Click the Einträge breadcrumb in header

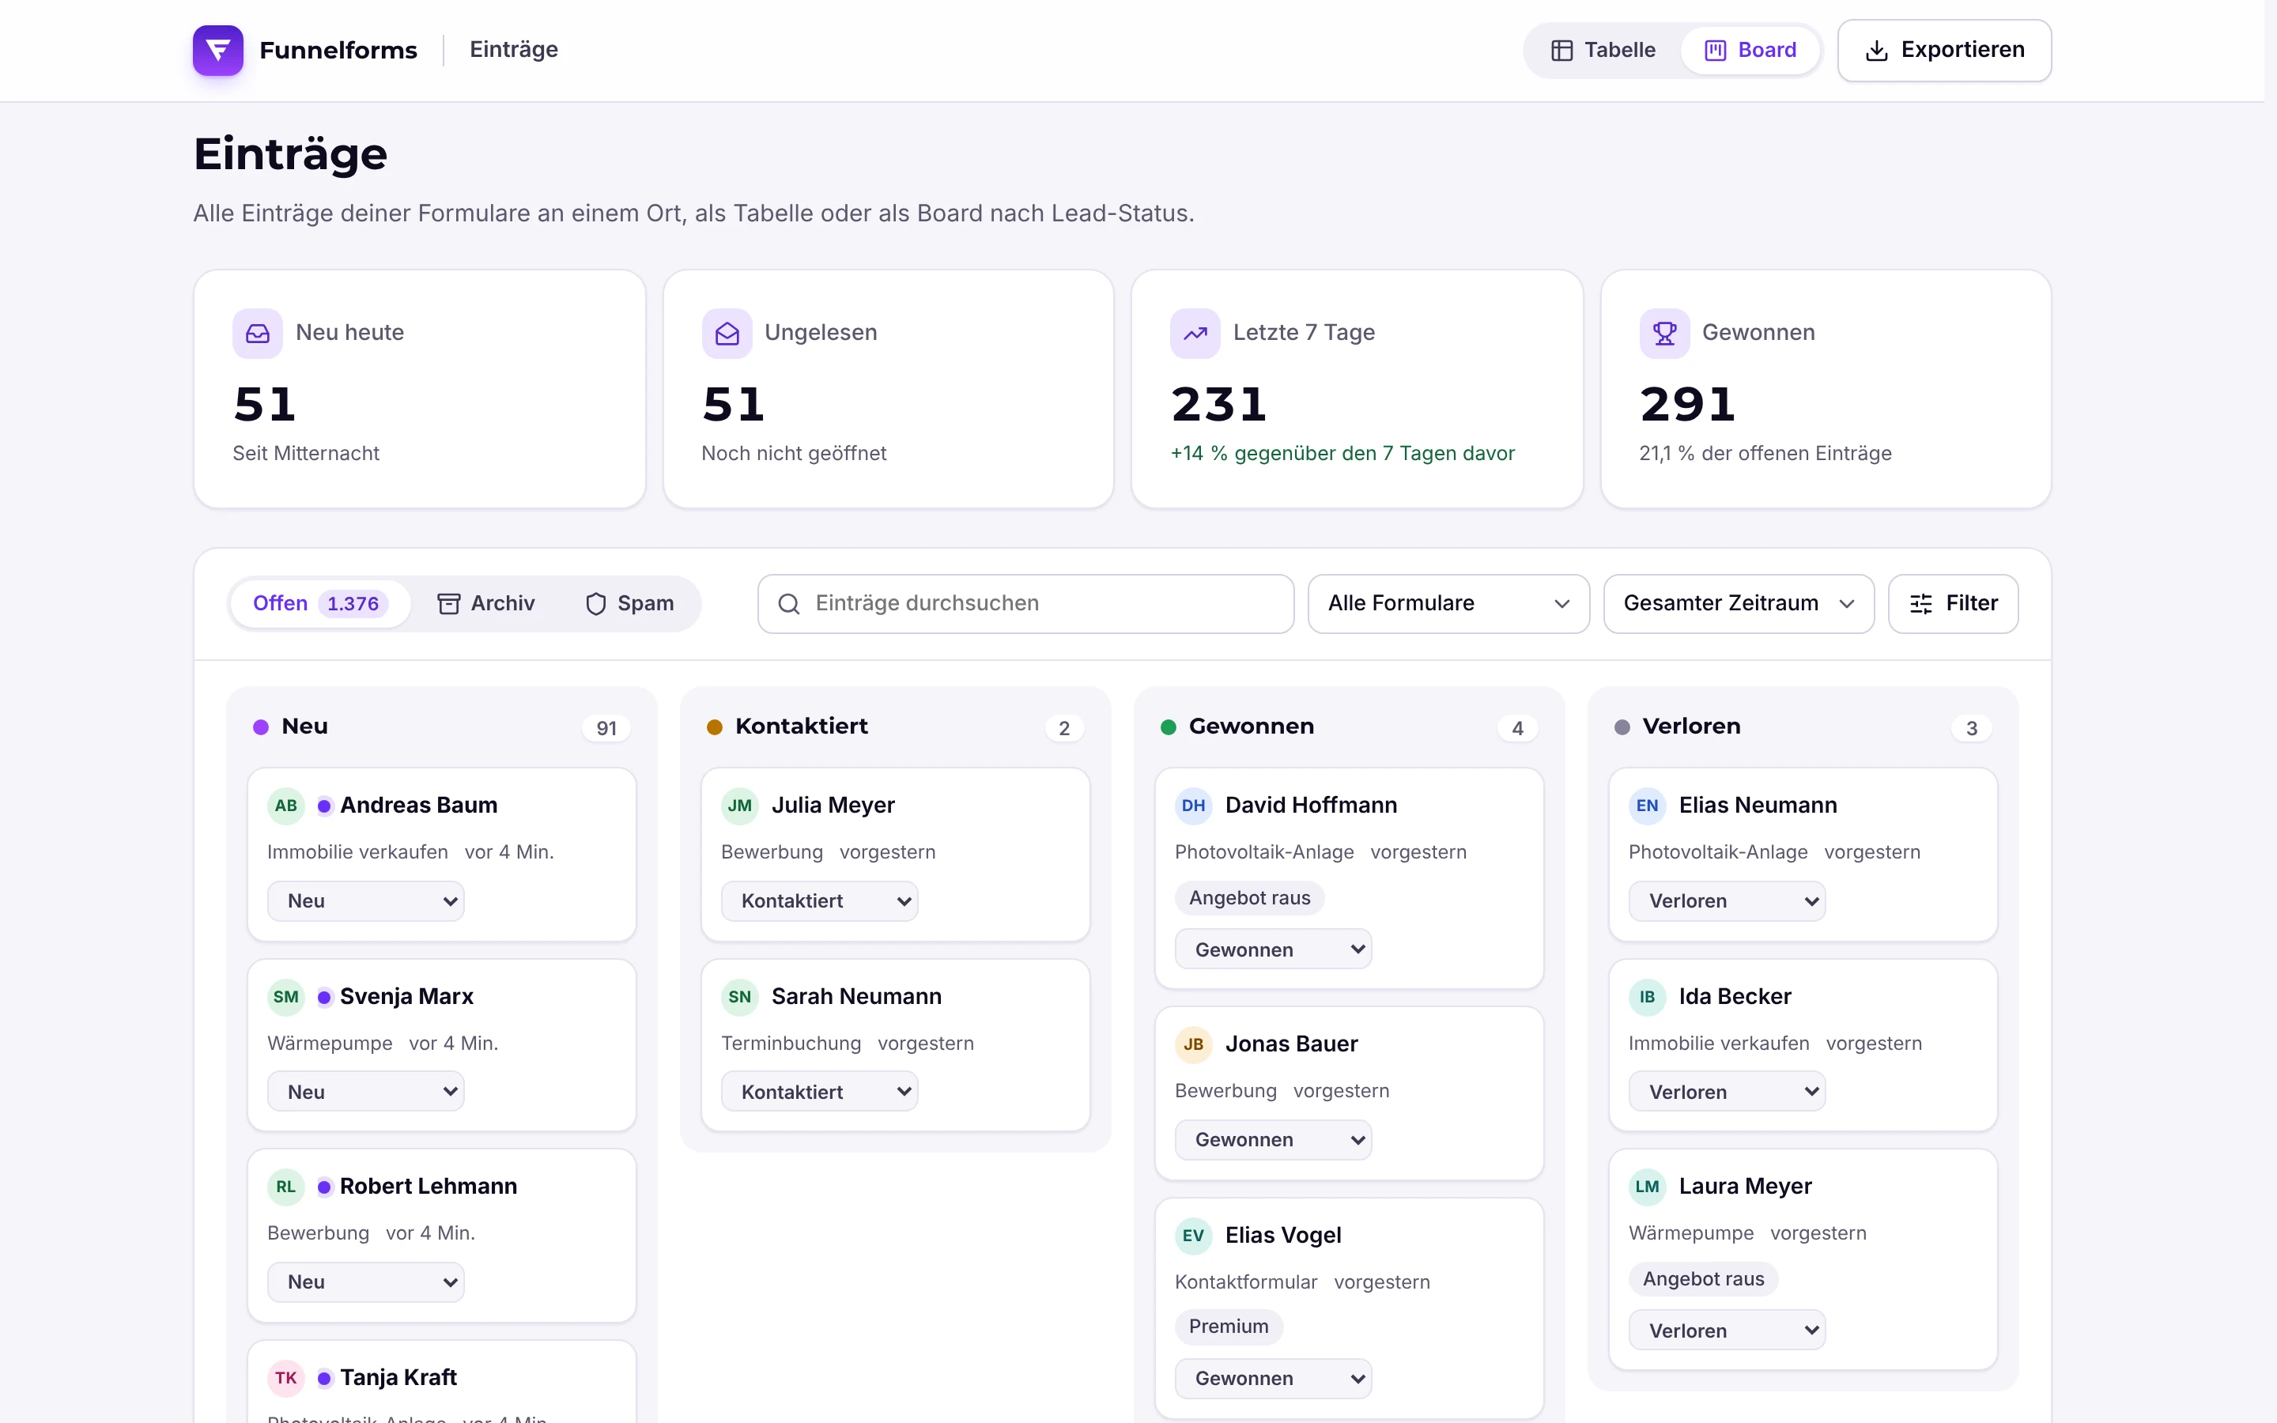[x=514, y=50]
